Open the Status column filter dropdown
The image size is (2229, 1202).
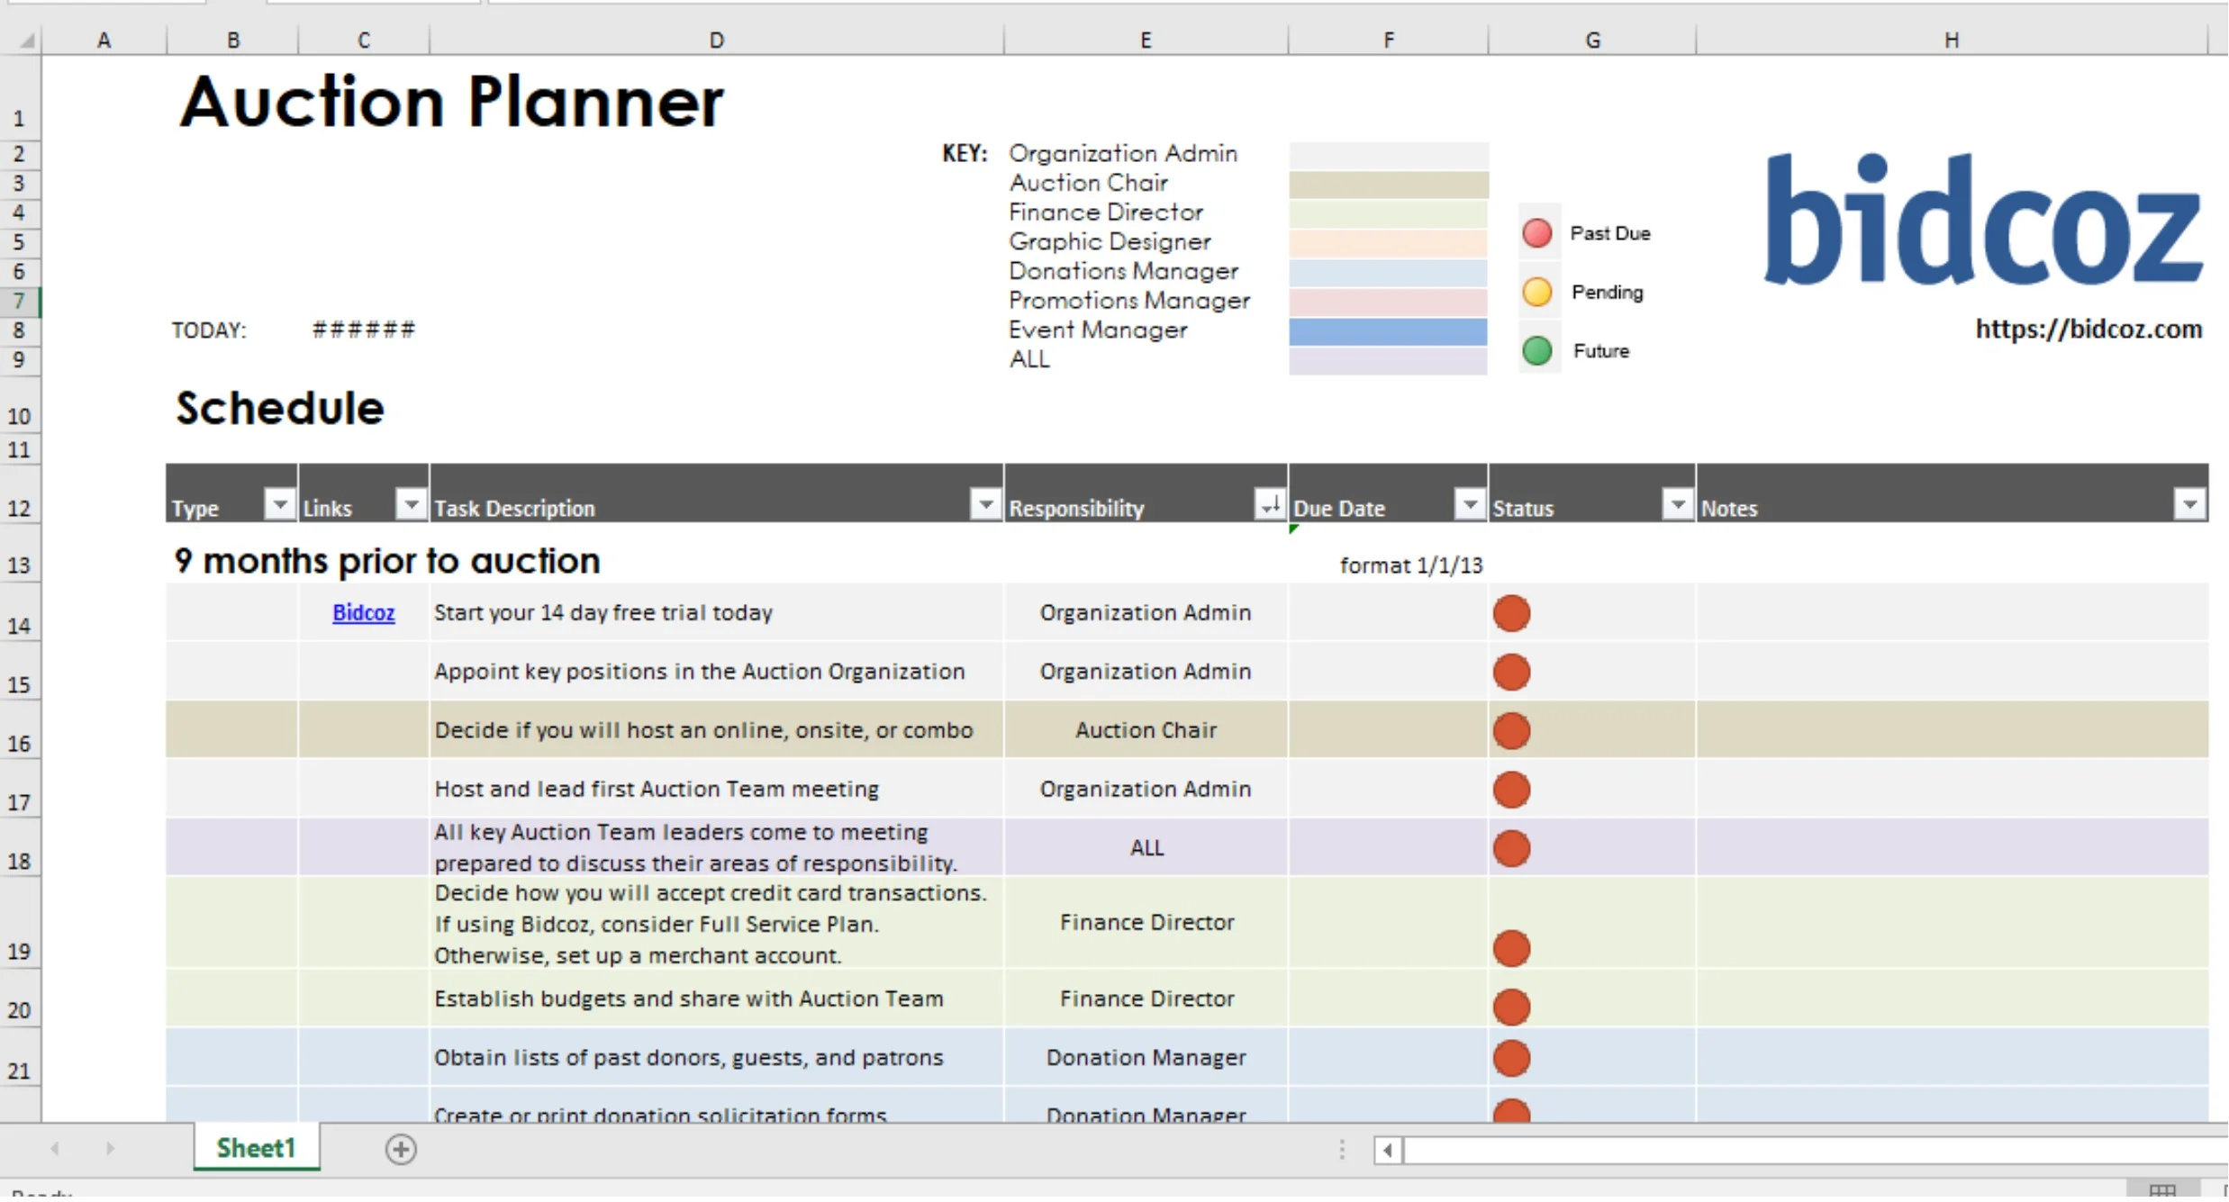point(1677,506)
